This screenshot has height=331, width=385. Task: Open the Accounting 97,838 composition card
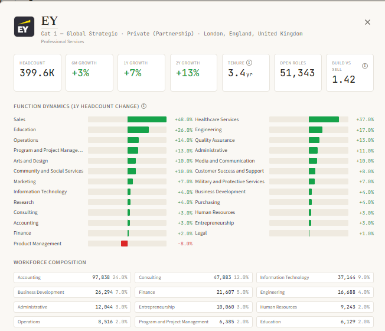[73, 277]
